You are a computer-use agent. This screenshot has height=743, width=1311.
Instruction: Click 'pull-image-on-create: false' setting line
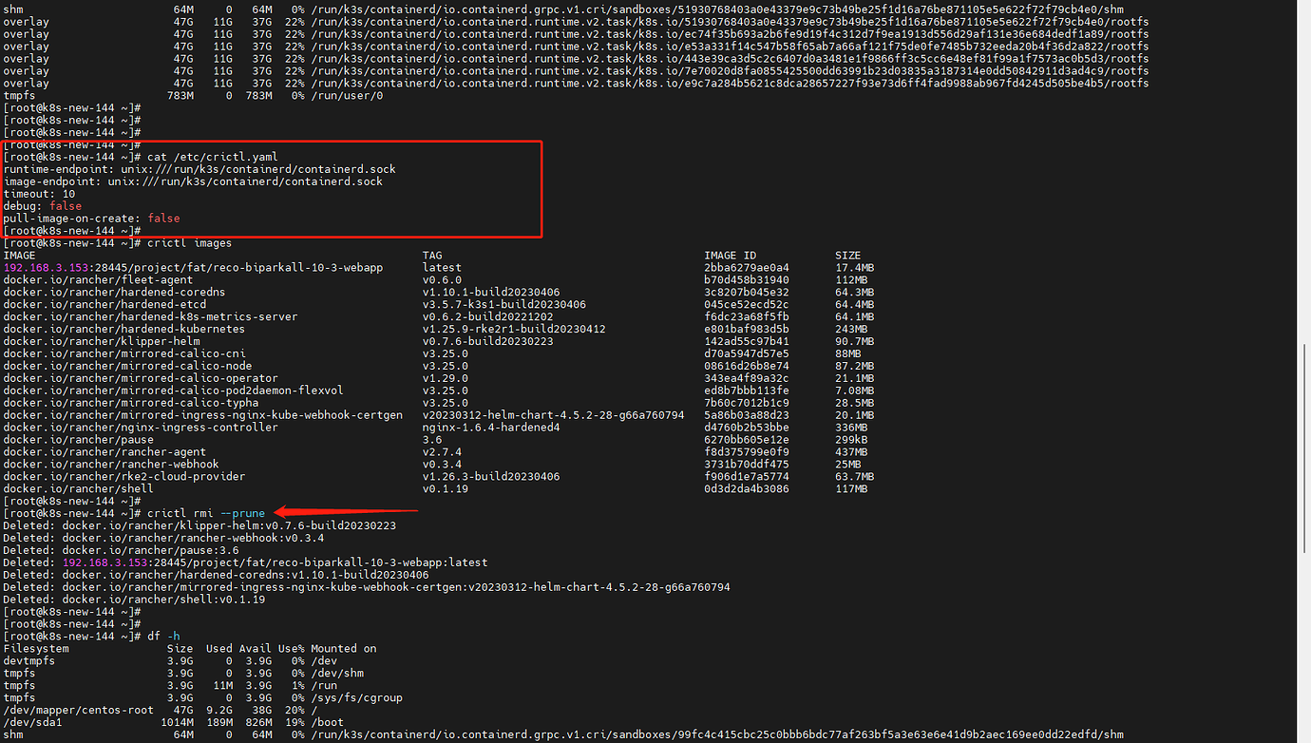click(x=91, y=219)
